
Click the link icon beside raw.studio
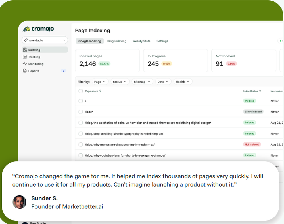pos(26,40)
